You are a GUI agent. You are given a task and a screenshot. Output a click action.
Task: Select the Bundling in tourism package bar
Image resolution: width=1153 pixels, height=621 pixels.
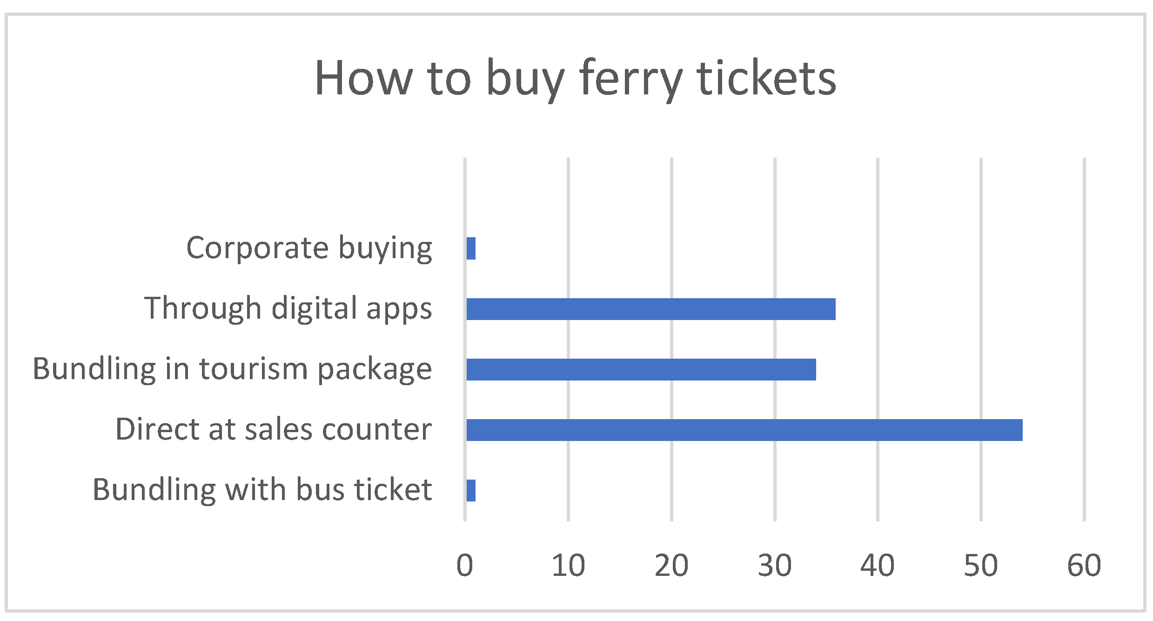641,369
